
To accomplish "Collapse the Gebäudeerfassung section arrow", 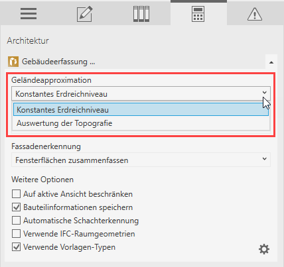I will pos(271,62).
